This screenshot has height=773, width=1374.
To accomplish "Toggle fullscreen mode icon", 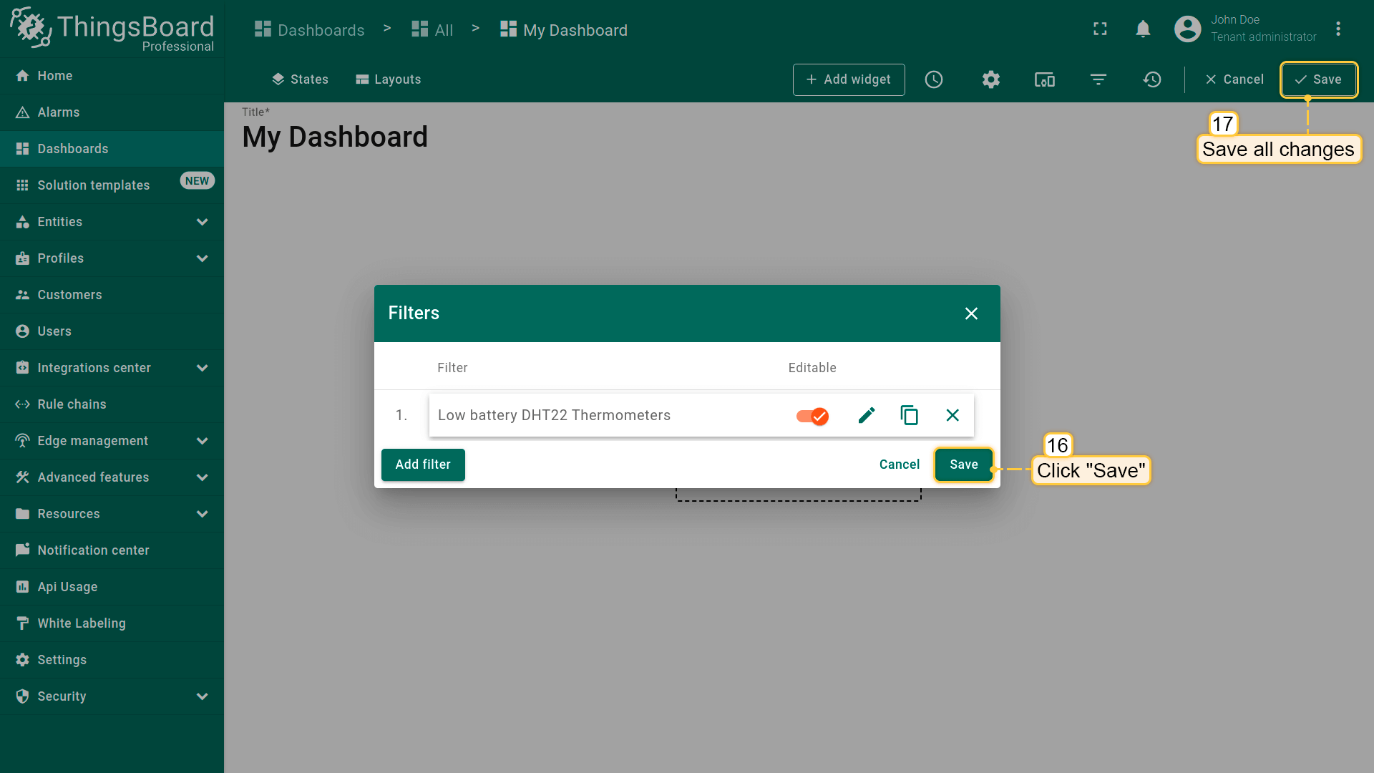I will click(x=1100, y=29).
